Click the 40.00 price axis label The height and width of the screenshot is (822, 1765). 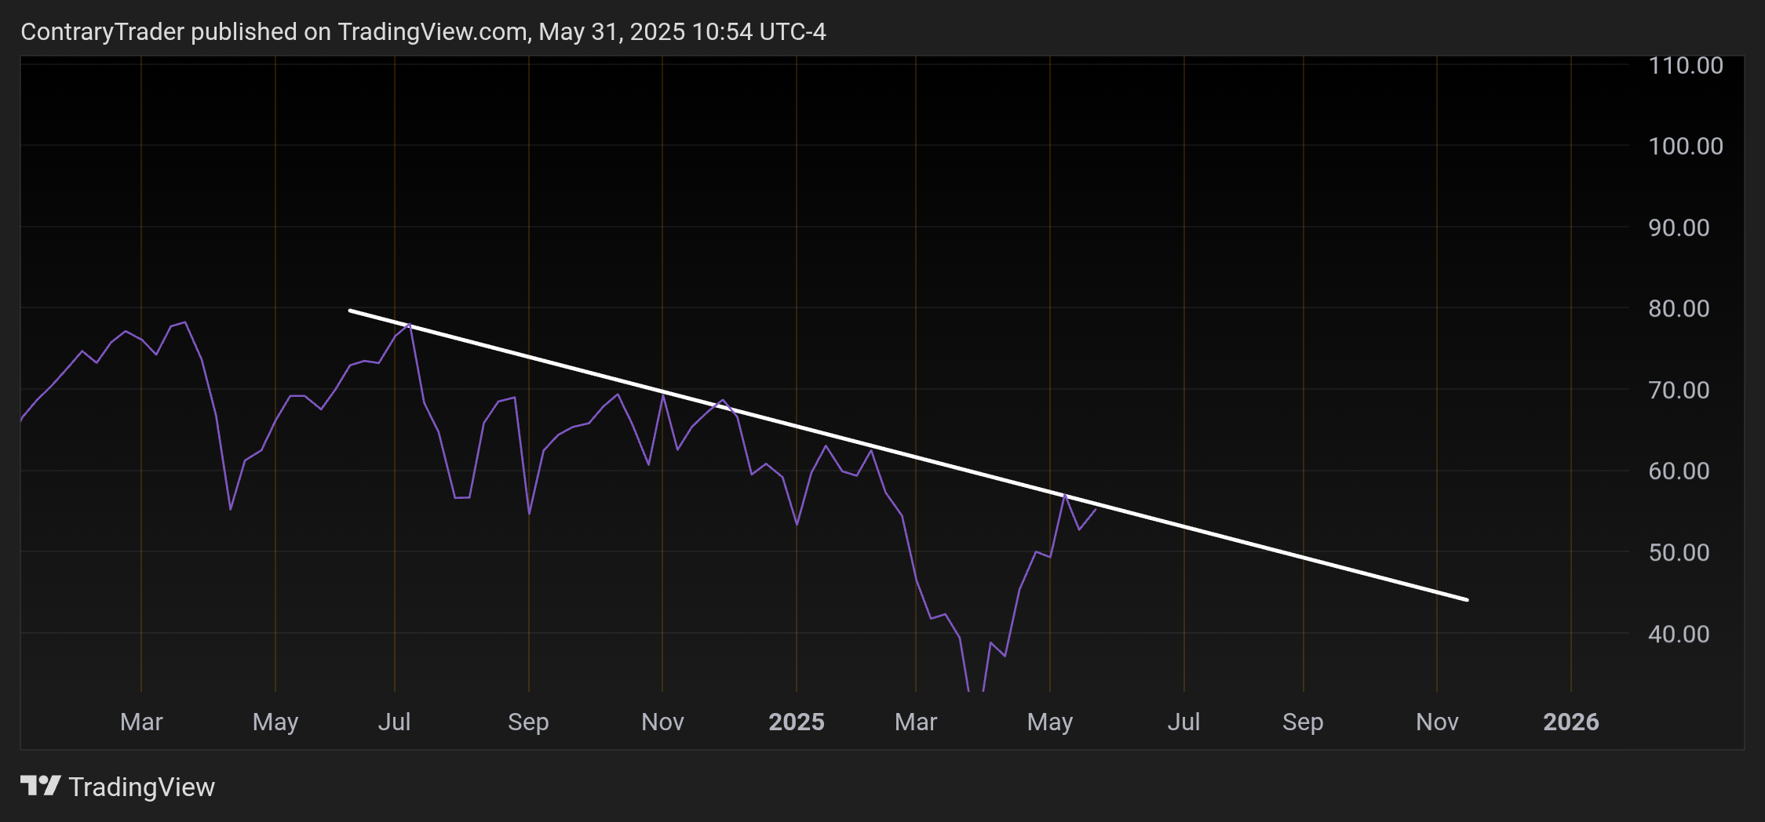(x=1679, y=634)
